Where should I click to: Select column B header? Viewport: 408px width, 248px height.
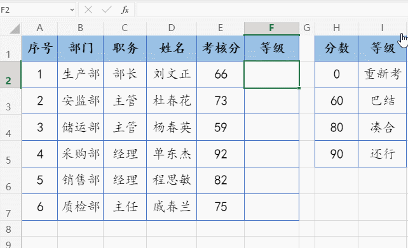81,28
